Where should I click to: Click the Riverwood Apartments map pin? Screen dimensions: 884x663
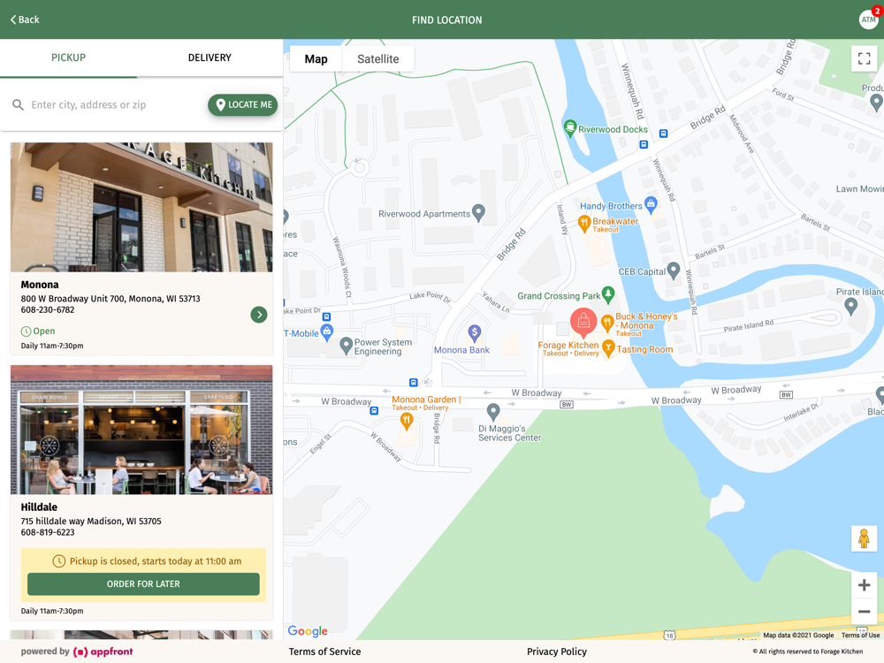(478, 212)
